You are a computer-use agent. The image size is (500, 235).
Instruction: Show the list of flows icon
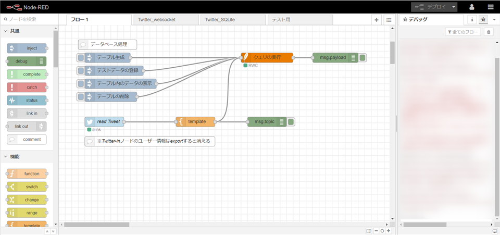click(389, 20)
